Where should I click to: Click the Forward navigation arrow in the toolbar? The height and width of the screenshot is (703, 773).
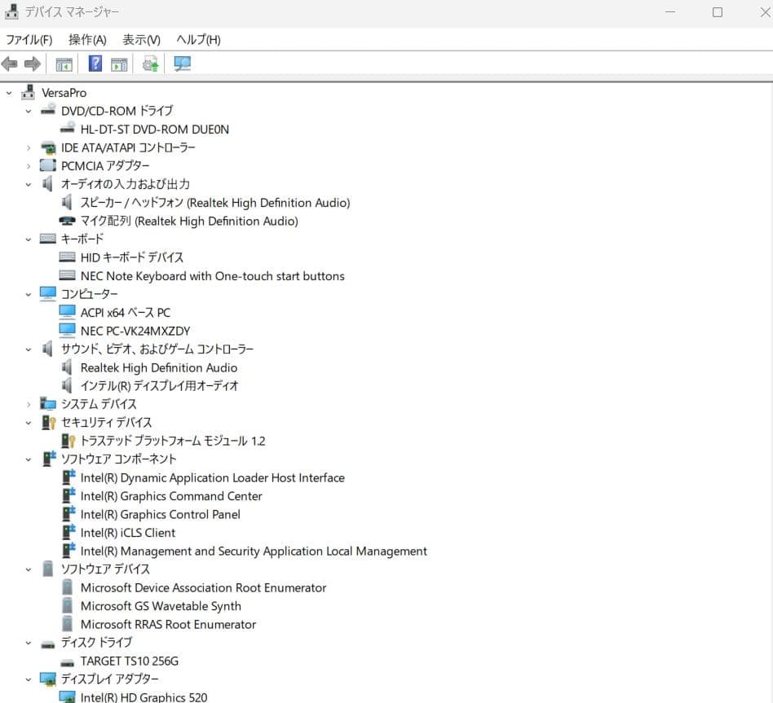[x=31, y=64]
